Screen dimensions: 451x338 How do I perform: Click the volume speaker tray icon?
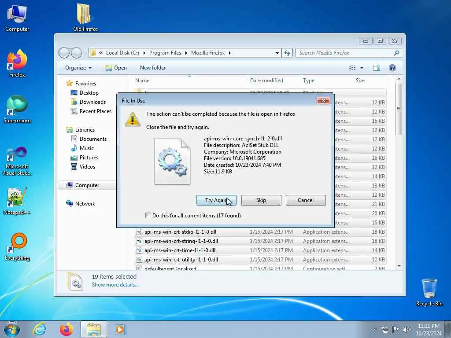[406, 329]
